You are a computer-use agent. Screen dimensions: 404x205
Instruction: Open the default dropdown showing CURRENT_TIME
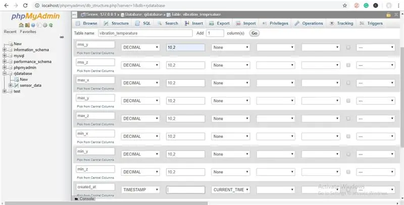pyautogui.click(x=230, y=190)
